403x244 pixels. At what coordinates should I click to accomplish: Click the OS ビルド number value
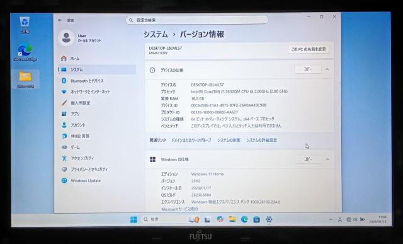pyautogui.click(x=201, y=195)
